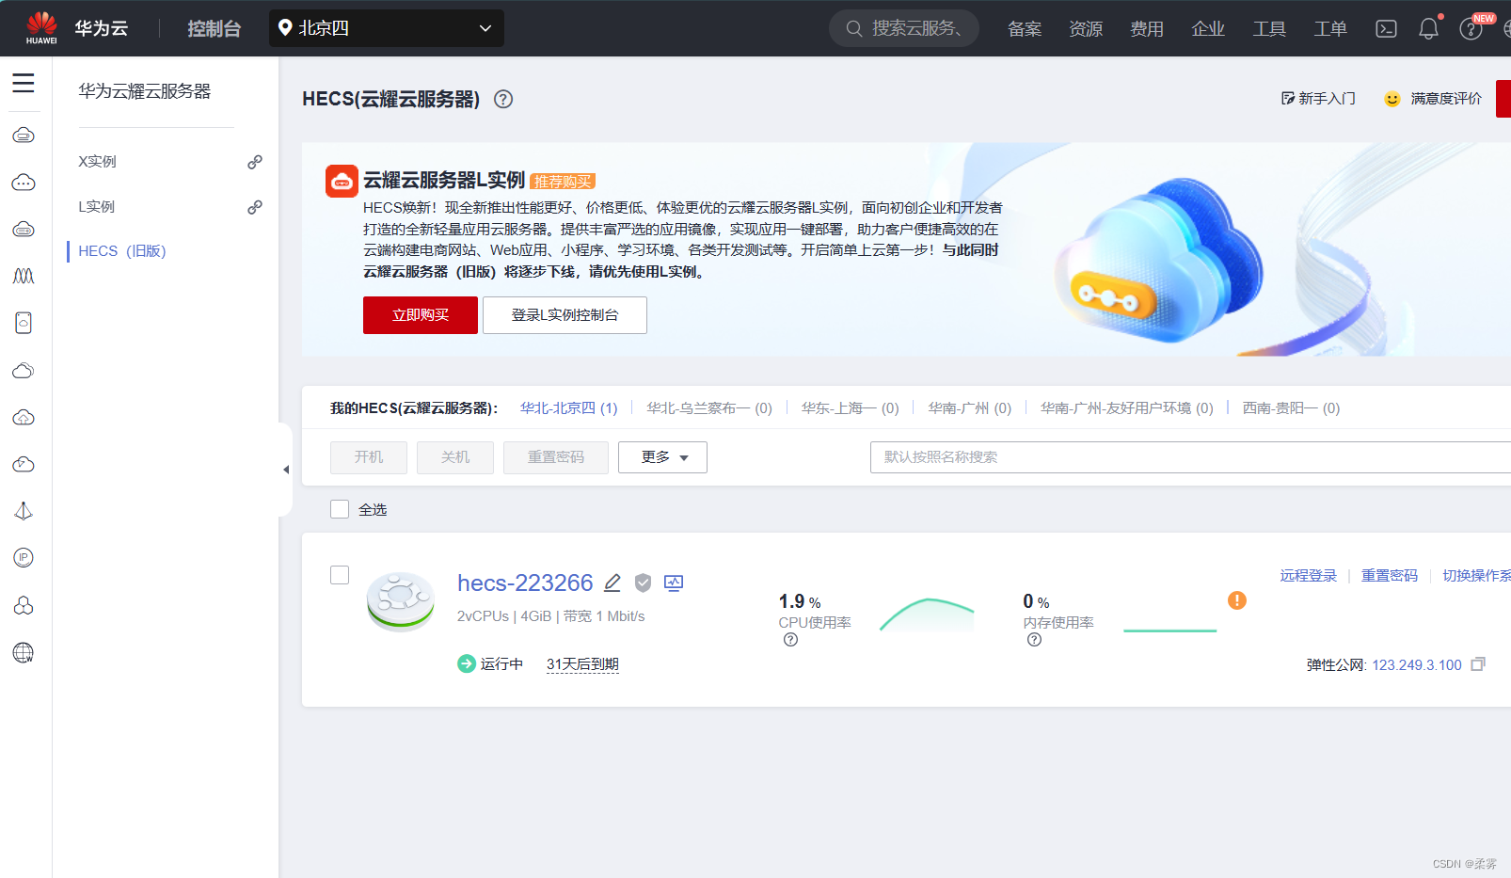Image resolution: width=1511 pixels, height=878 pixels.
Task: Open the 资源 top menu
Action: tap(1086, 29)
